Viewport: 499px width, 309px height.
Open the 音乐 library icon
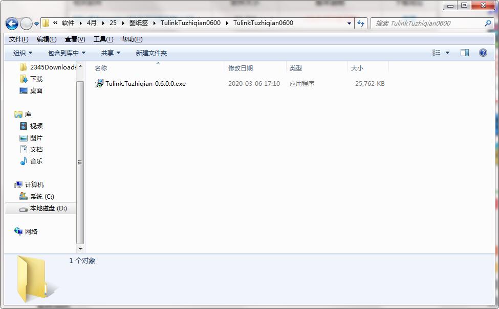[23, 161]
